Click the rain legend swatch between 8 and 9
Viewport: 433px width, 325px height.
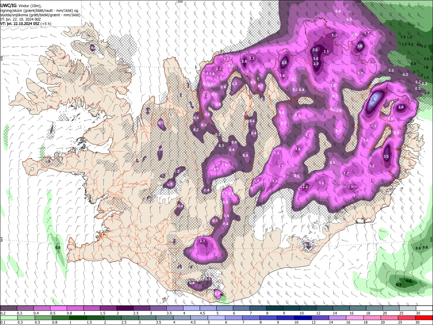(268, 318)
